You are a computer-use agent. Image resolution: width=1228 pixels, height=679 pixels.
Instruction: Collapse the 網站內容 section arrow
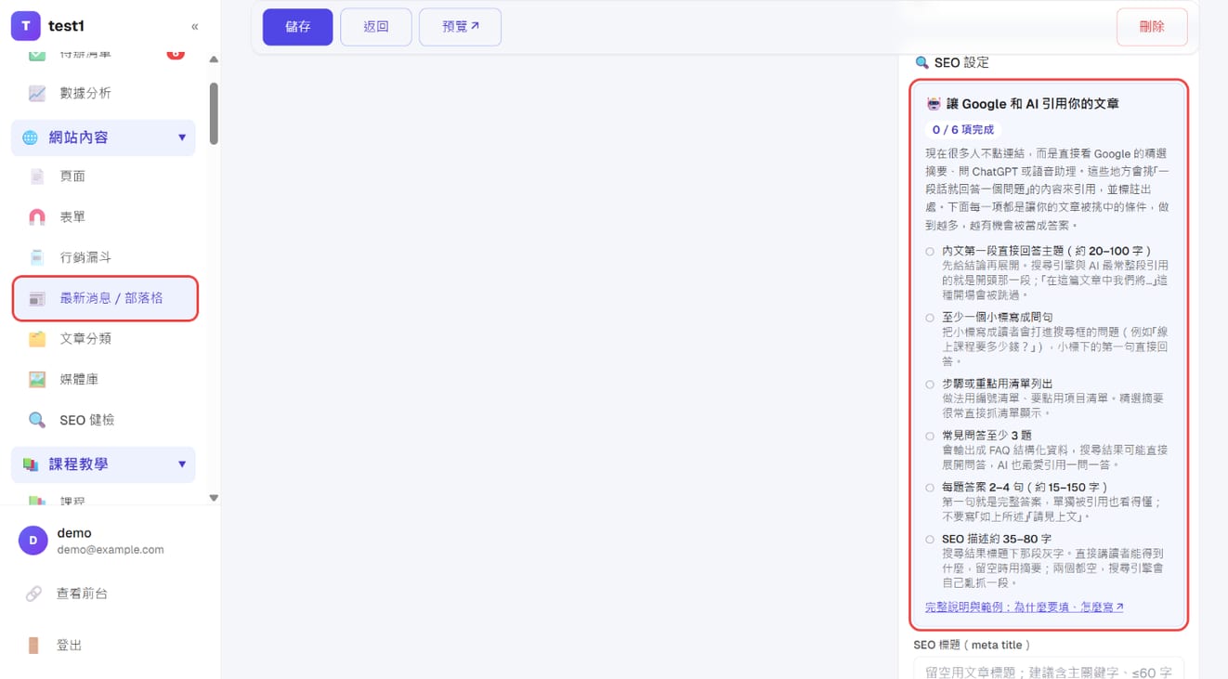(182, 137)
